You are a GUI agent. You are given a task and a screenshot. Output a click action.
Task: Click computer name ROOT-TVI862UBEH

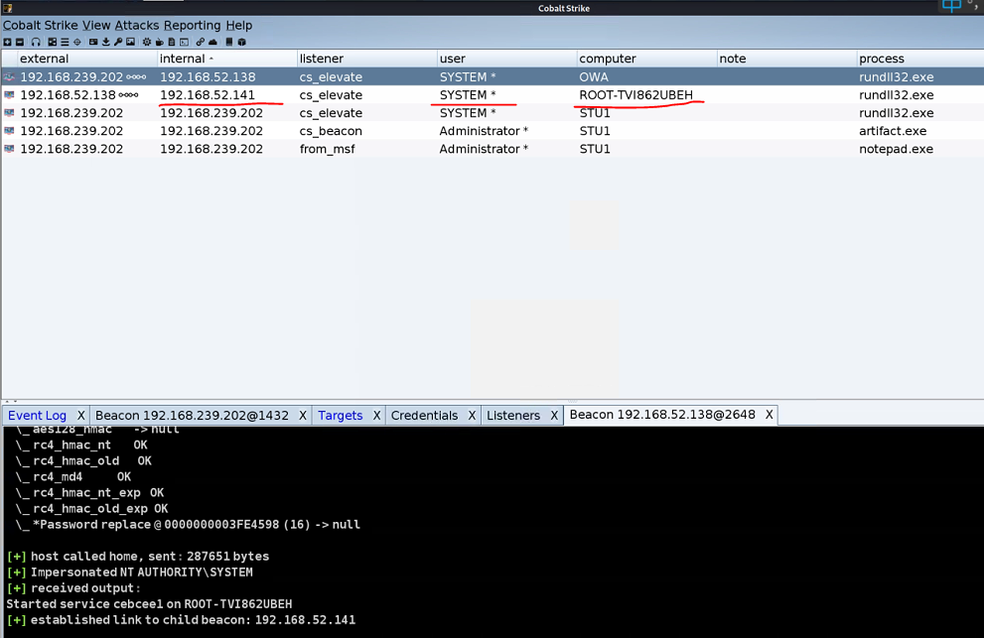click(x=635, y=95)
